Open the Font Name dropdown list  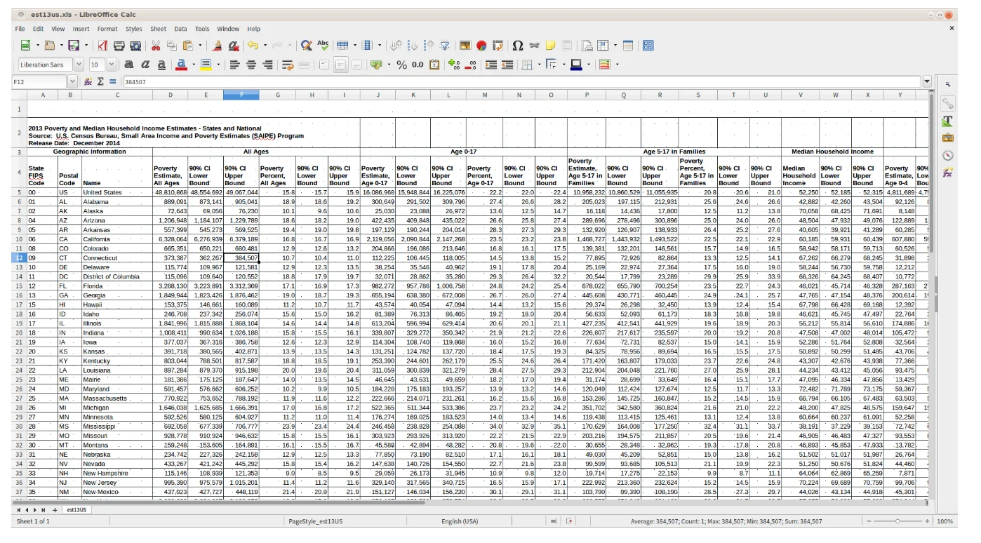pyautogui.click(x=79, y=65)
